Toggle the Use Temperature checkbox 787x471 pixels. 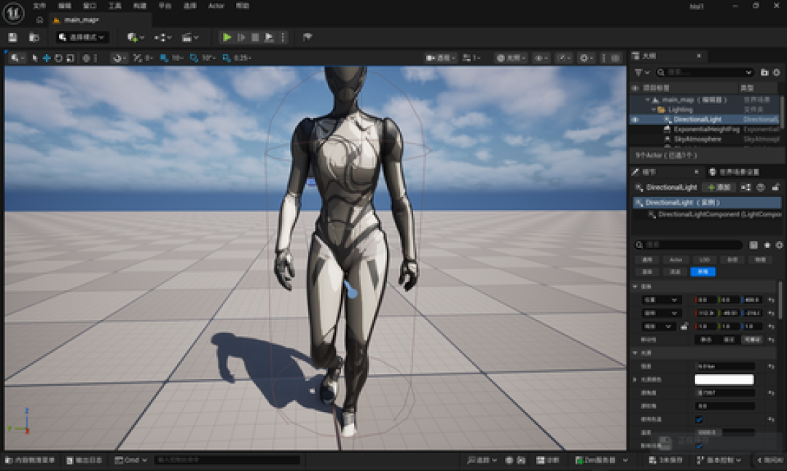coord(699,419)
